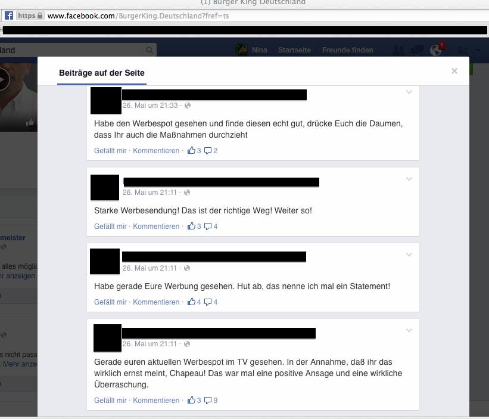
Task: Close the 'Beiträge auf der Seite' dialog
Action: point(454,71)
